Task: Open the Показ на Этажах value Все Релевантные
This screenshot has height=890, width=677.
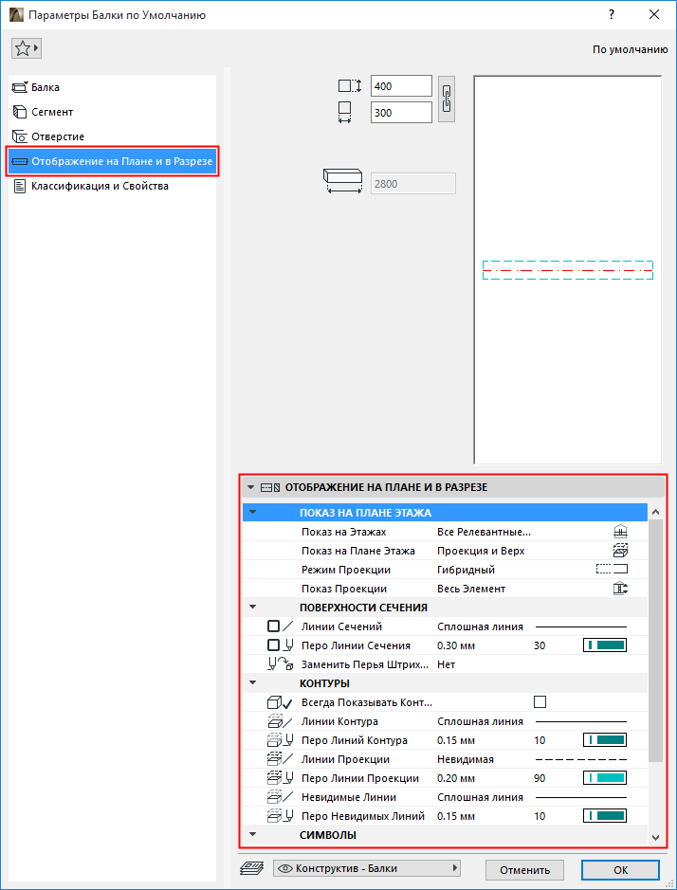Action: click(x=484, y=532)
